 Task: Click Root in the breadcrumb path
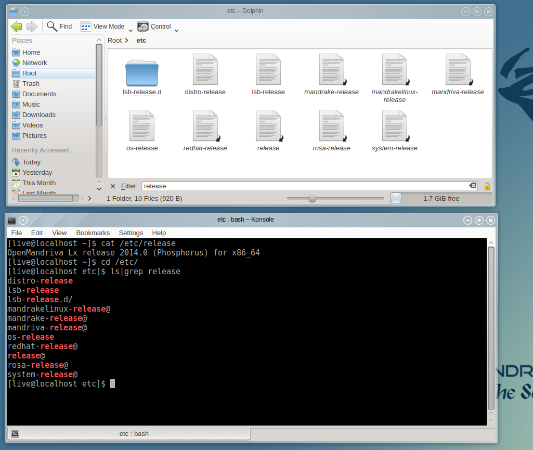click(114, 41)
